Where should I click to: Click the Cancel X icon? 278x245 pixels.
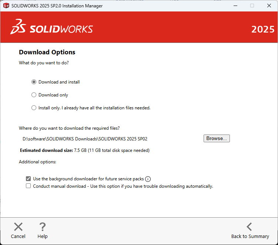pyautogui.click(x=18, y=227)
